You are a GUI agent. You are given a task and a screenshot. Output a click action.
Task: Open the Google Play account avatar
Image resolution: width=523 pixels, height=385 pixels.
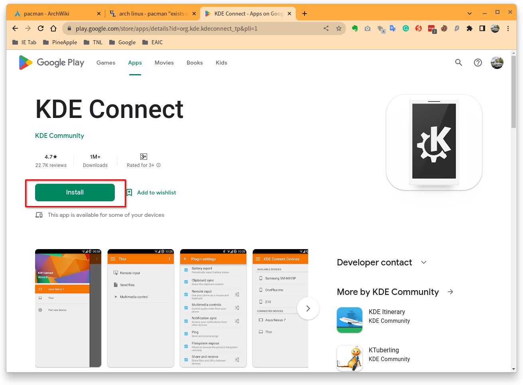click(x=497, y=63)
